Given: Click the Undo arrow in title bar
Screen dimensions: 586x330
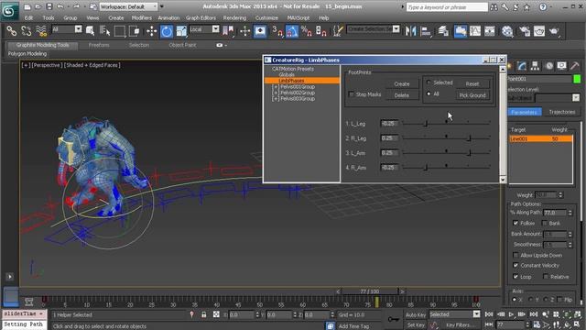Looking at the screenshot, I should [60, 6].
